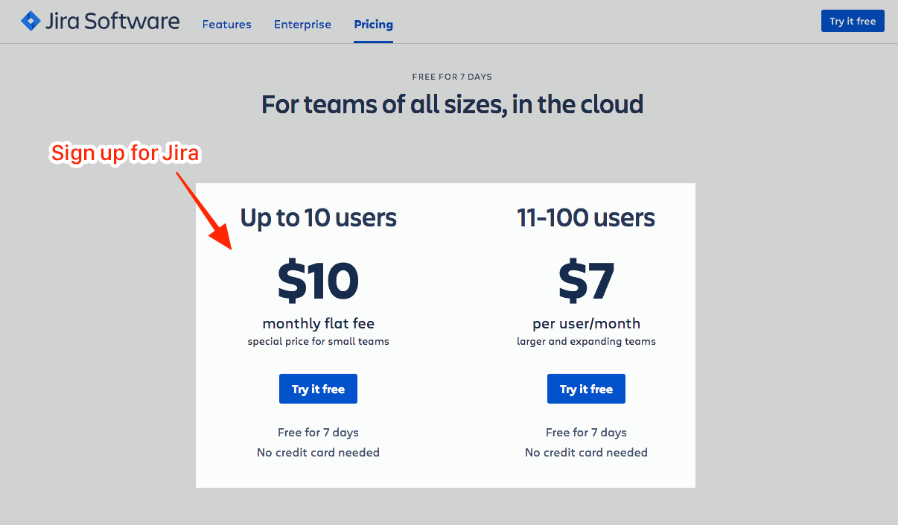
Task: Start trial for 11-100 users plan
Action: click(586, 389)
